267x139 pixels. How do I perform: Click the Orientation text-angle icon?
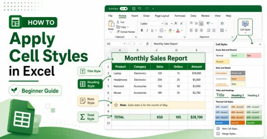pos(208,24)
